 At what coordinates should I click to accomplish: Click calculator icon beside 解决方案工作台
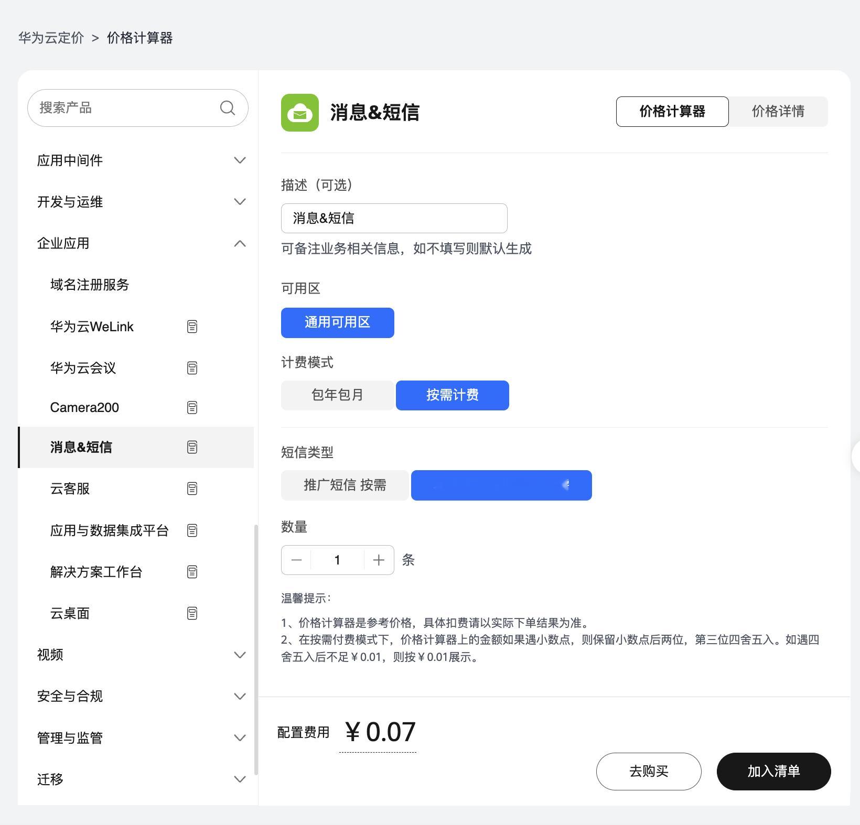(x=192, y=572)
